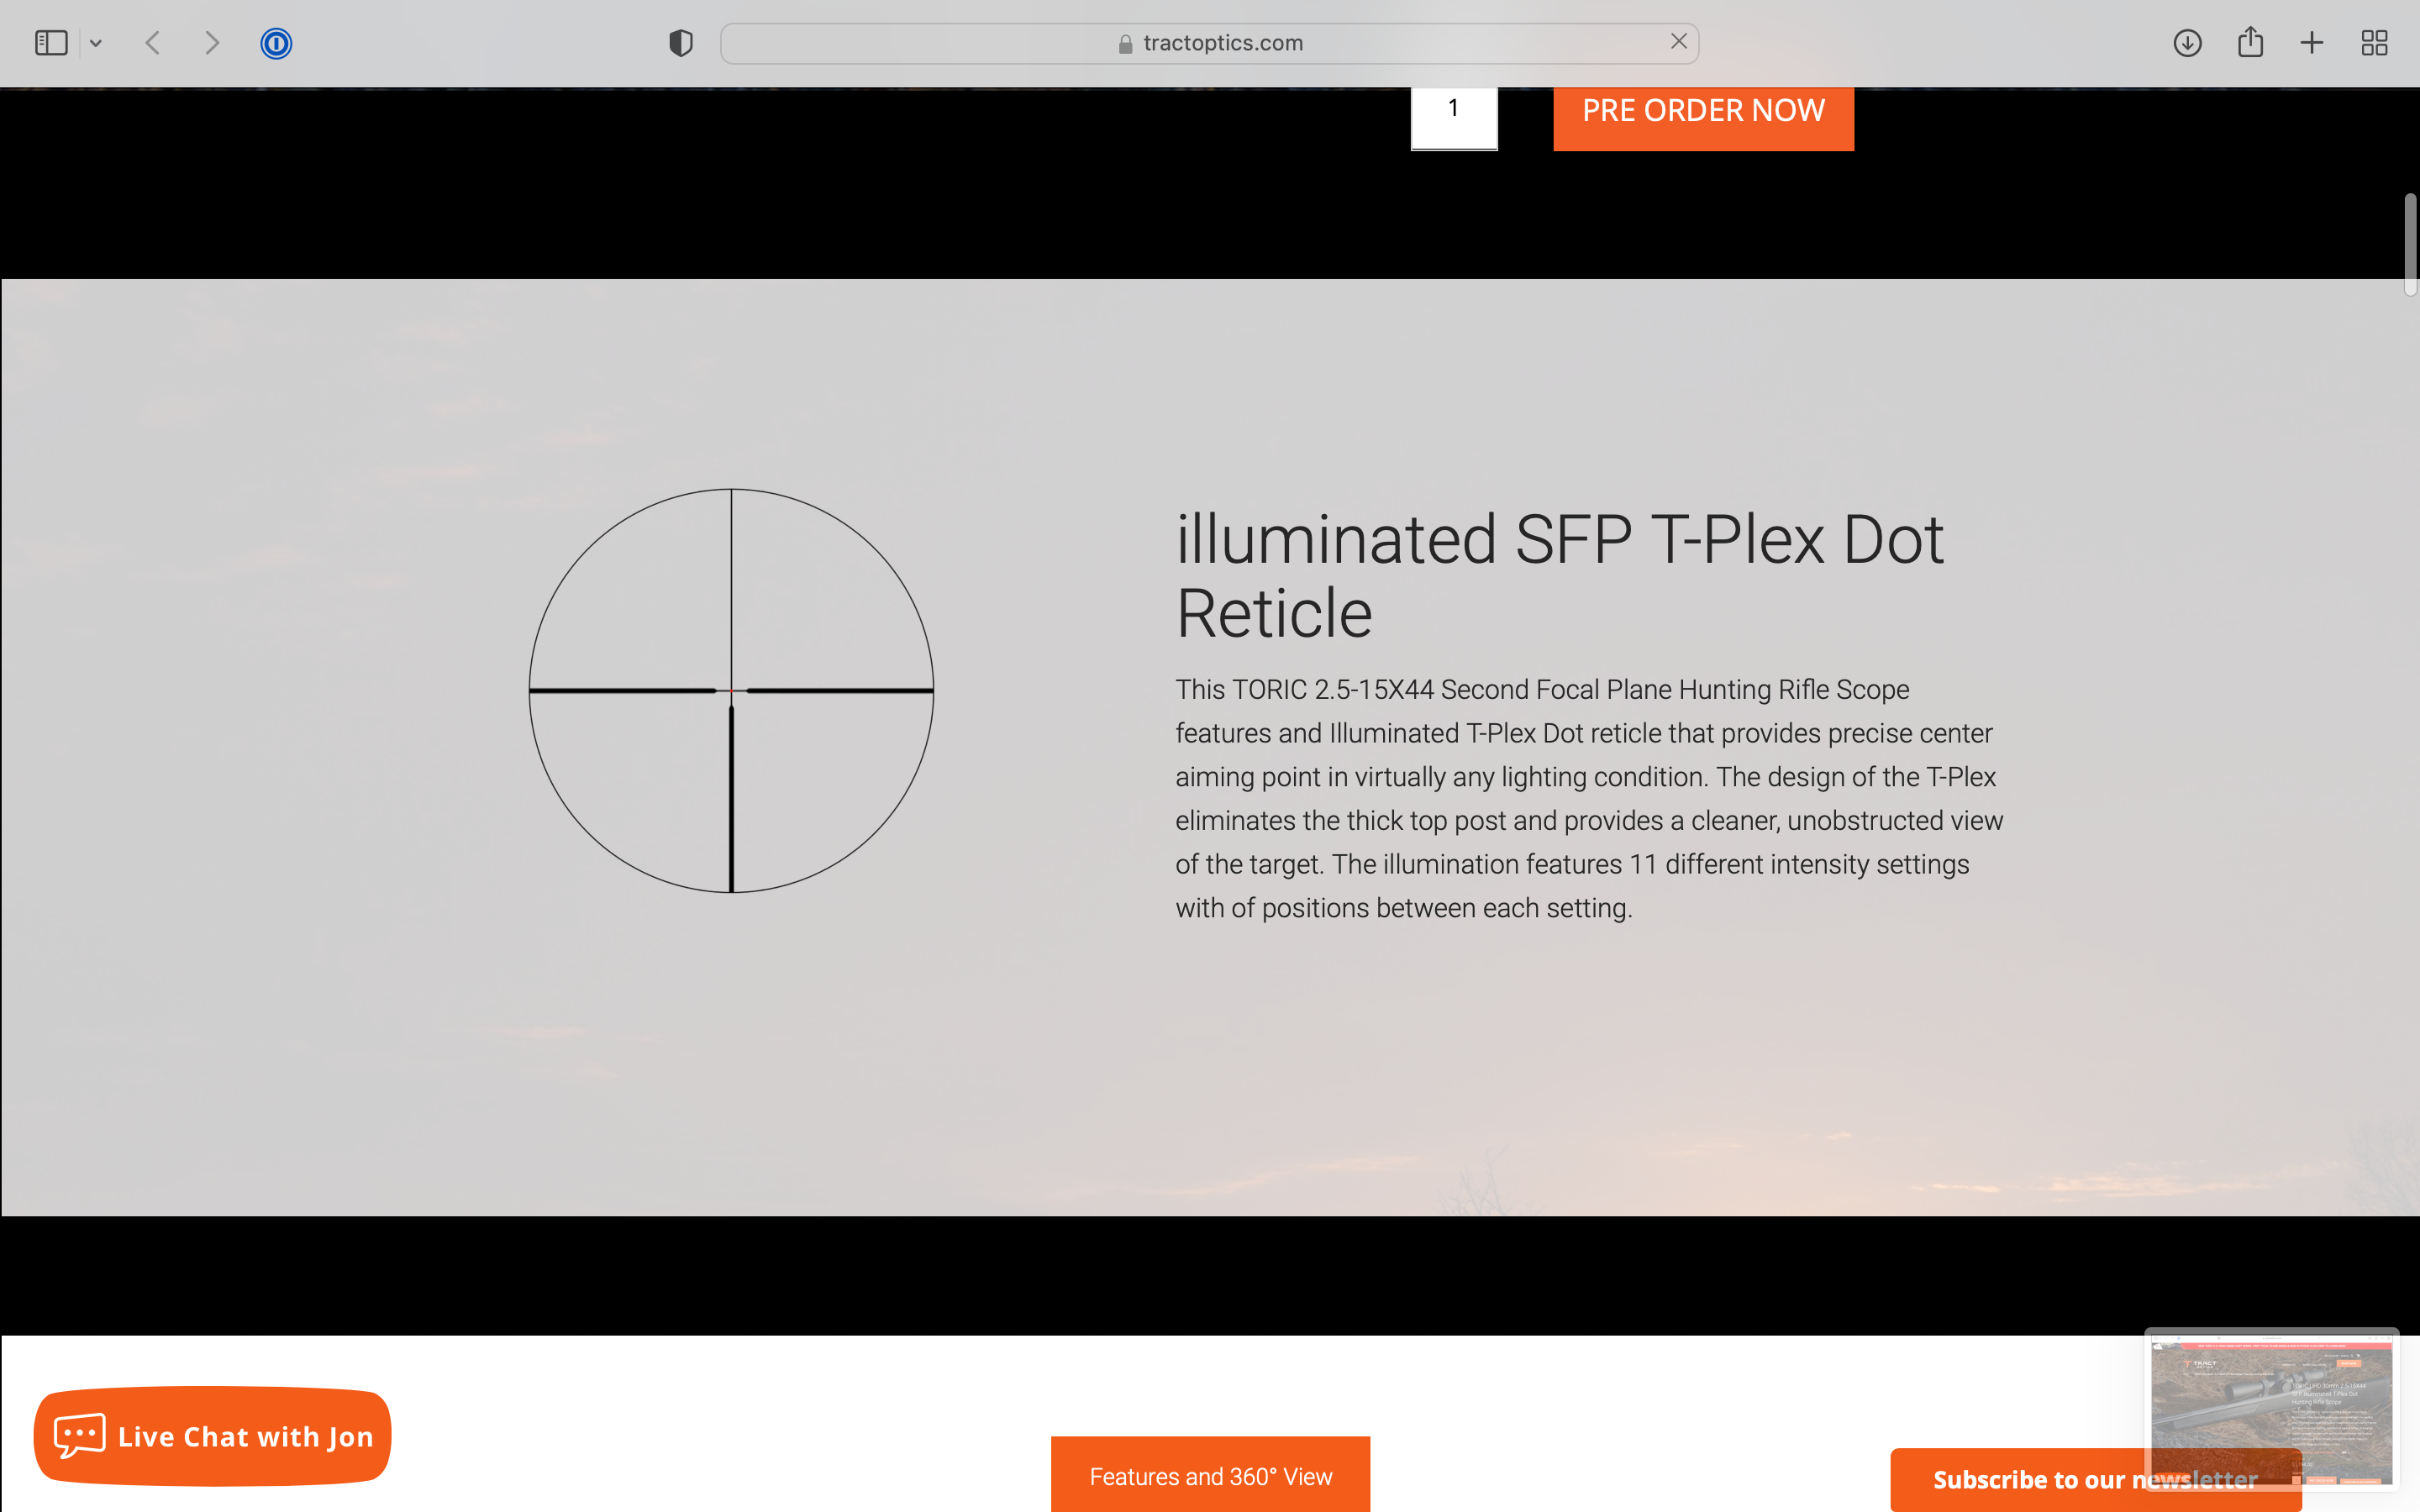Open the Share menu
The image size is (2420, 1512).
click(x=2250, y=42)
